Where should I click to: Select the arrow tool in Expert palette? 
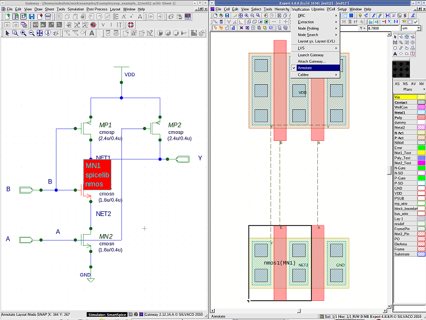pos(395,36)
